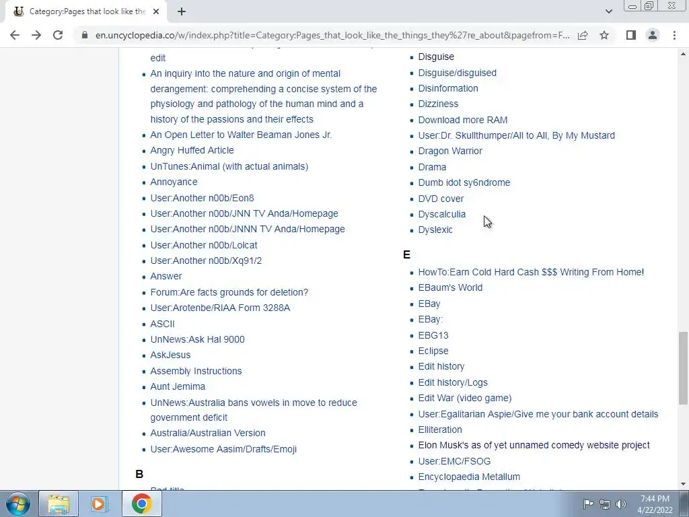
Task: Go back to the previous page
Action: tap(15, 35)
